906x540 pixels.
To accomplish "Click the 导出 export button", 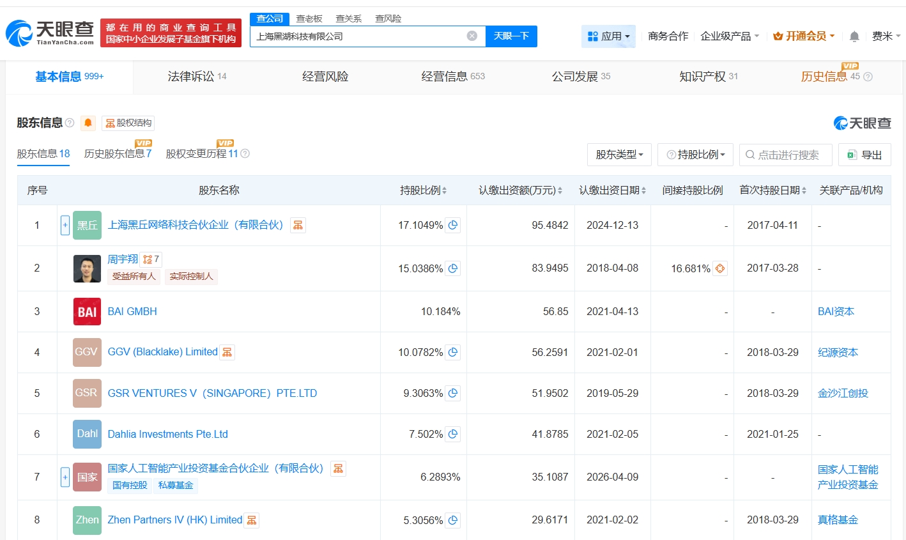I will 864,155.
